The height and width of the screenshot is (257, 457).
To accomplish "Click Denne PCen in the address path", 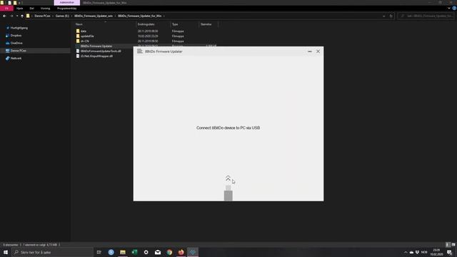I will tap(42, 16).
